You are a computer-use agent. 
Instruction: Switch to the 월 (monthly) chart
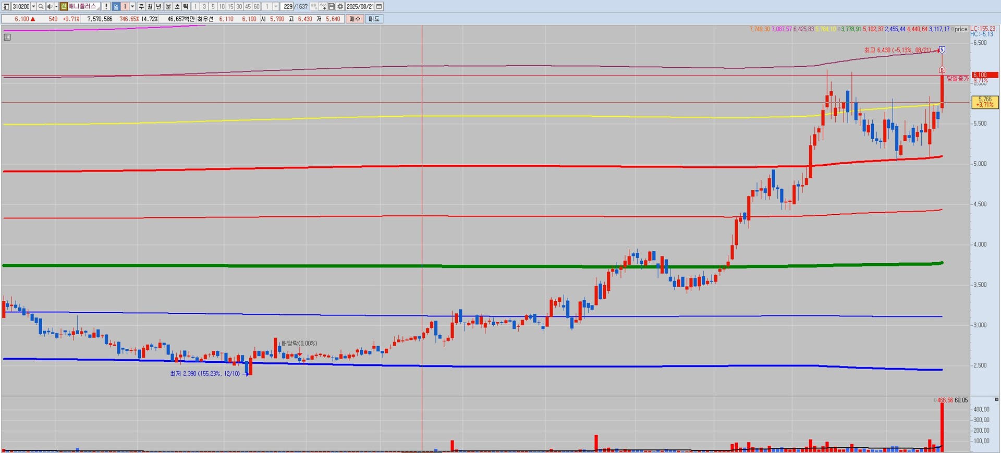150,6
